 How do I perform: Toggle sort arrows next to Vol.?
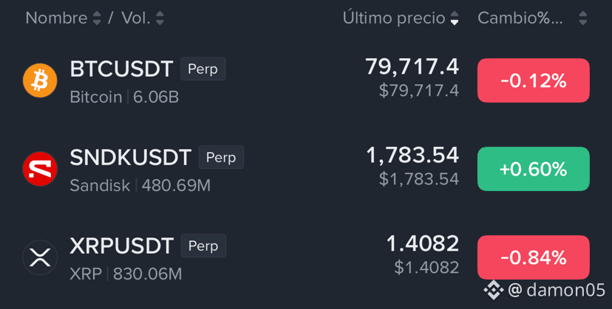pyautogui.click(x=160, y=18)
